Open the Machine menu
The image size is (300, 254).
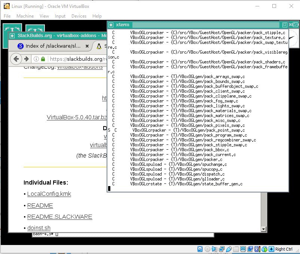(x=25, y=16)
